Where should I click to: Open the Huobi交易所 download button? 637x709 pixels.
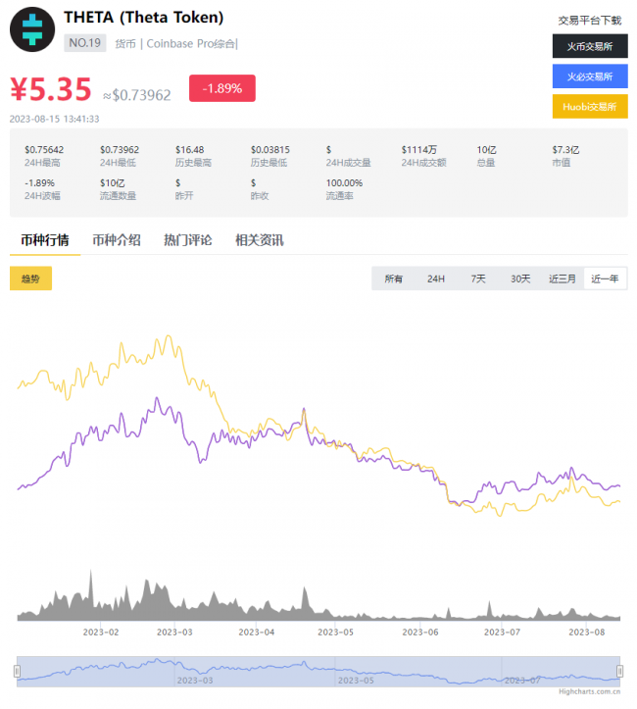(x=590, y=107)
